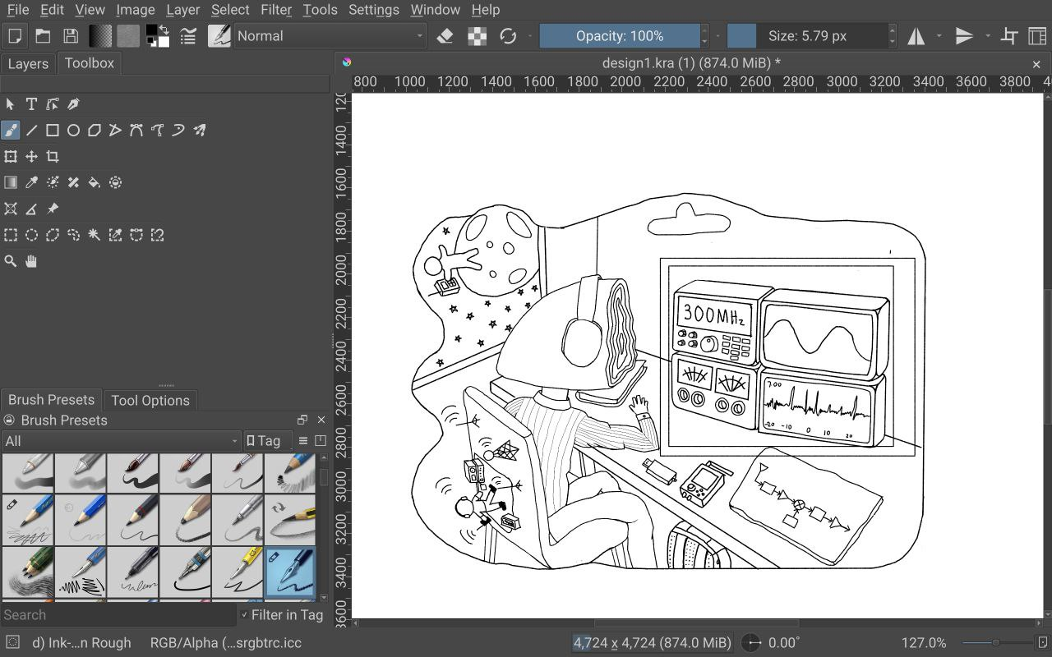Screen dimensions: 1052x657
Task: Click the foreground/background color swatch
Action: pyautogui.click(x=157, y=36)
